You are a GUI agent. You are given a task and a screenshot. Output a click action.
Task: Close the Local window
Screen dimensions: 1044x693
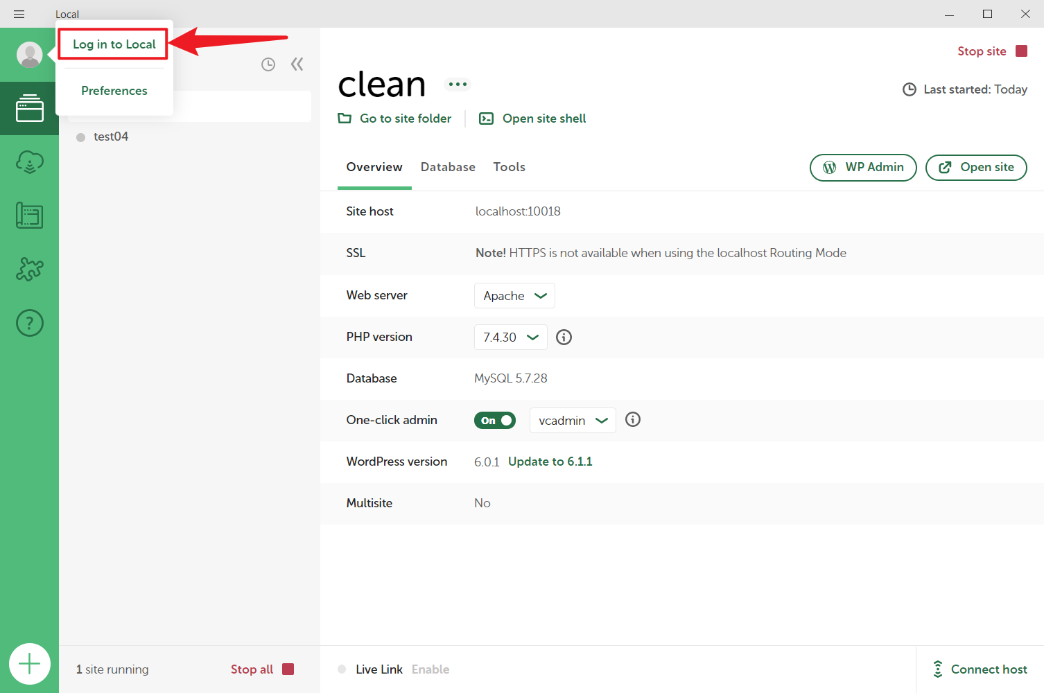(1025, 14)
